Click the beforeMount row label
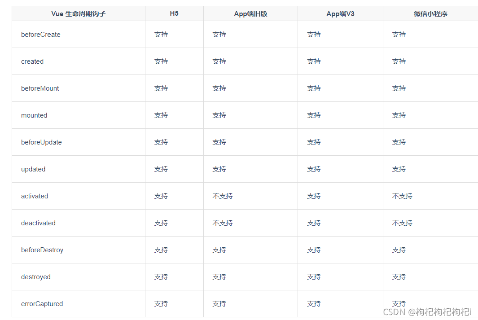Viewport: 478px width, 320px height. [40, 88]
